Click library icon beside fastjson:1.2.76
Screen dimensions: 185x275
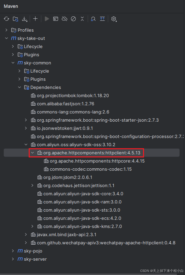[33, 104]
